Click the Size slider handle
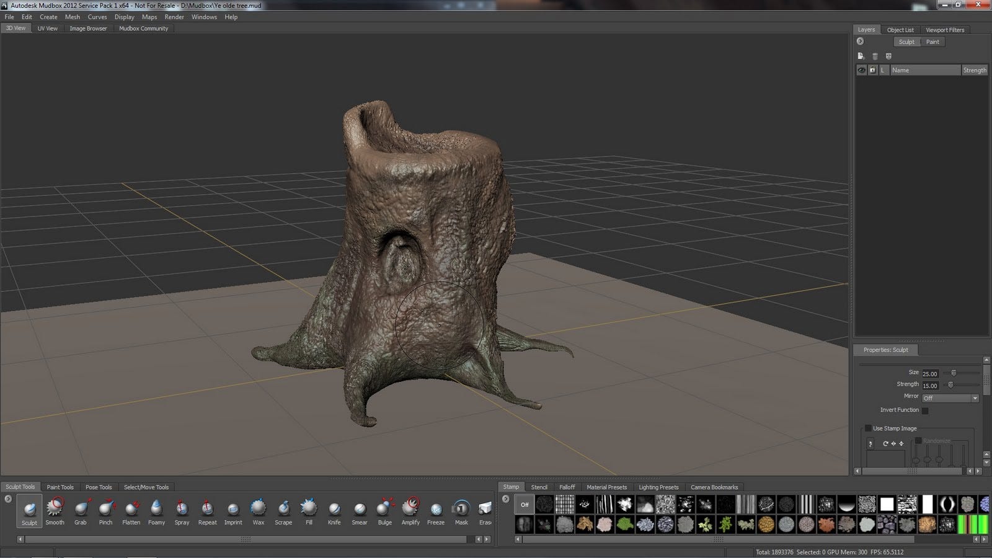This screenshot has width=992, height=558. [954, 373]
